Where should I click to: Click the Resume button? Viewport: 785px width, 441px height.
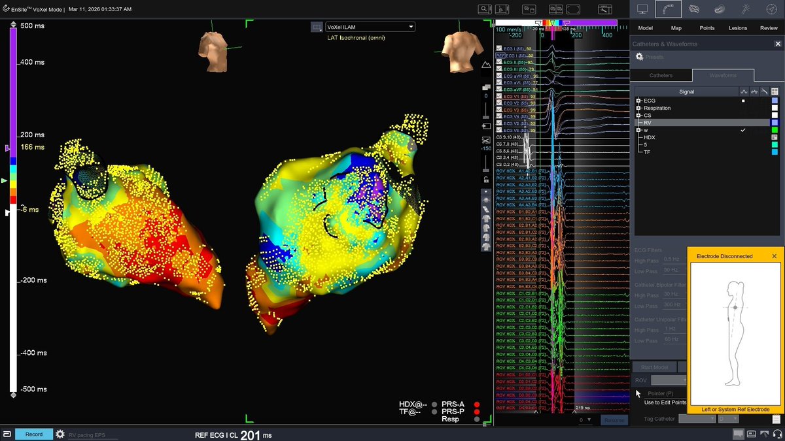click(614, 420)
